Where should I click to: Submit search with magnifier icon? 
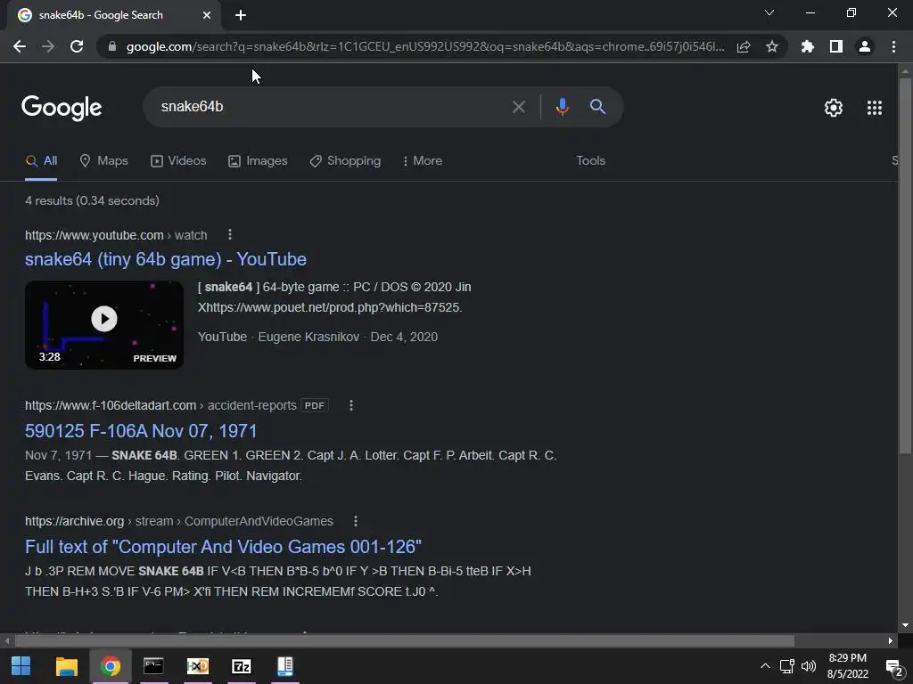597,107
